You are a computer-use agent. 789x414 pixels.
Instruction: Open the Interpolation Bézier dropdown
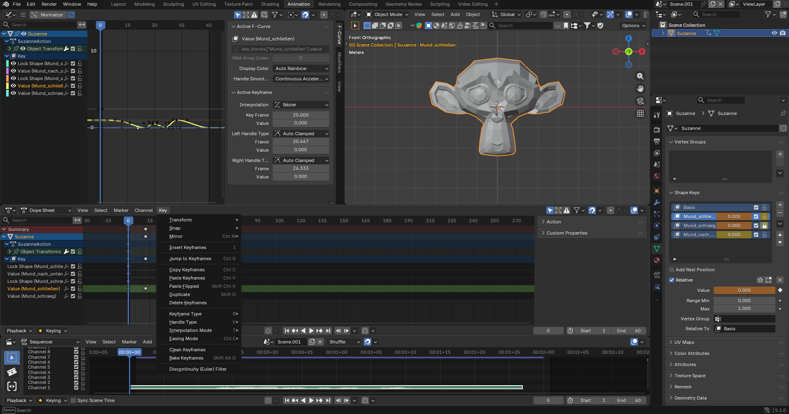tap(301, 105)
